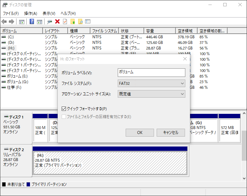This screenshot has height=196, width=247.
Task: Click the black 未割り当て legend swatch
Action: 4,184
